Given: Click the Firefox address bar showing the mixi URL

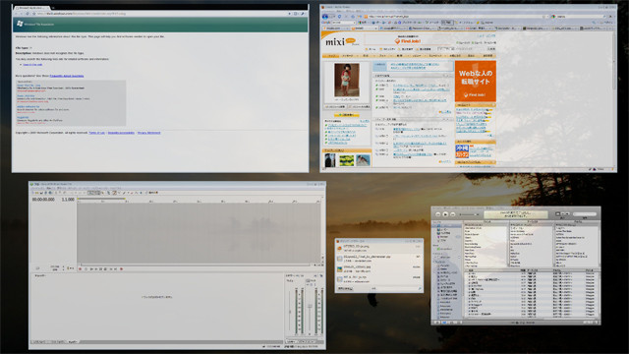Looking at the screenshot, I should tap(457, 17).
